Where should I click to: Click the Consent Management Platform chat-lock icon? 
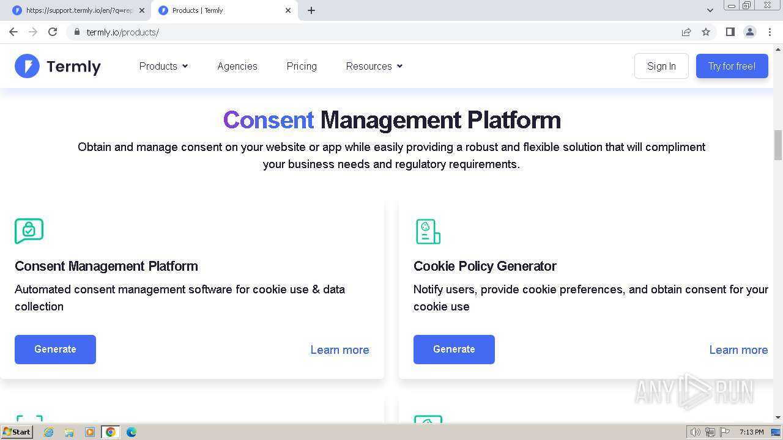click(x=29, y=231)
